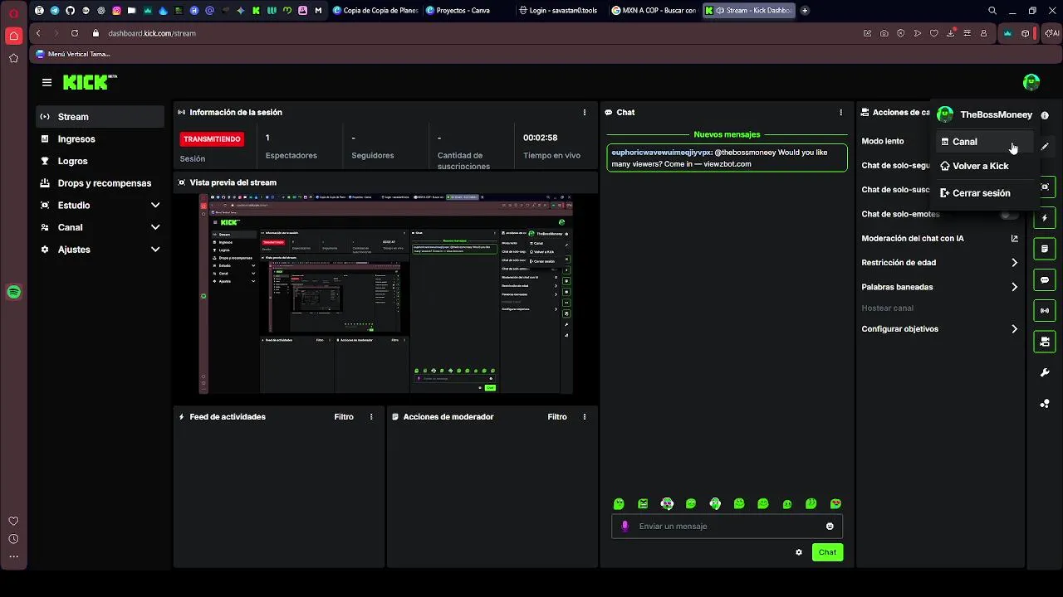Focus the Enviar un mensaje input
The height and width of the screenshot is (597, 1063).
[727, 526]
